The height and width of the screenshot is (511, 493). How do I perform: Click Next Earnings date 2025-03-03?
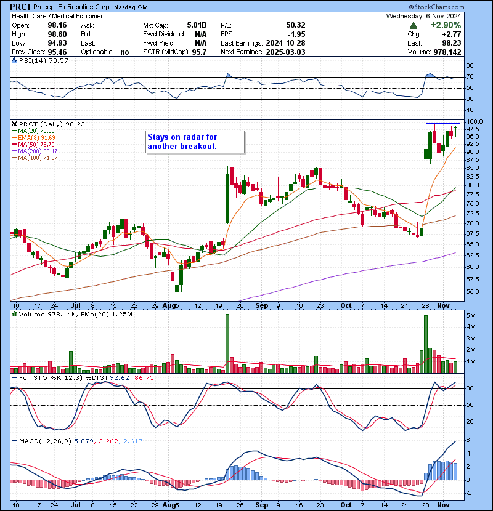click(285, 52)
